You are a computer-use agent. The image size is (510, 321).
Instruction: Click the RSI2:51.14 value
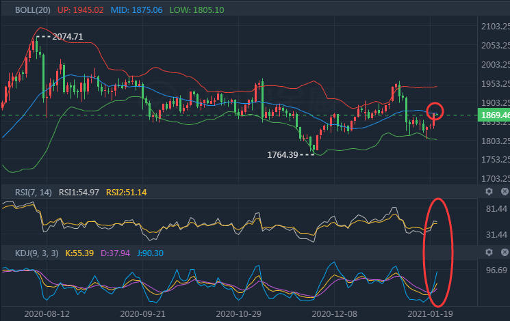(x=126, y=193)
